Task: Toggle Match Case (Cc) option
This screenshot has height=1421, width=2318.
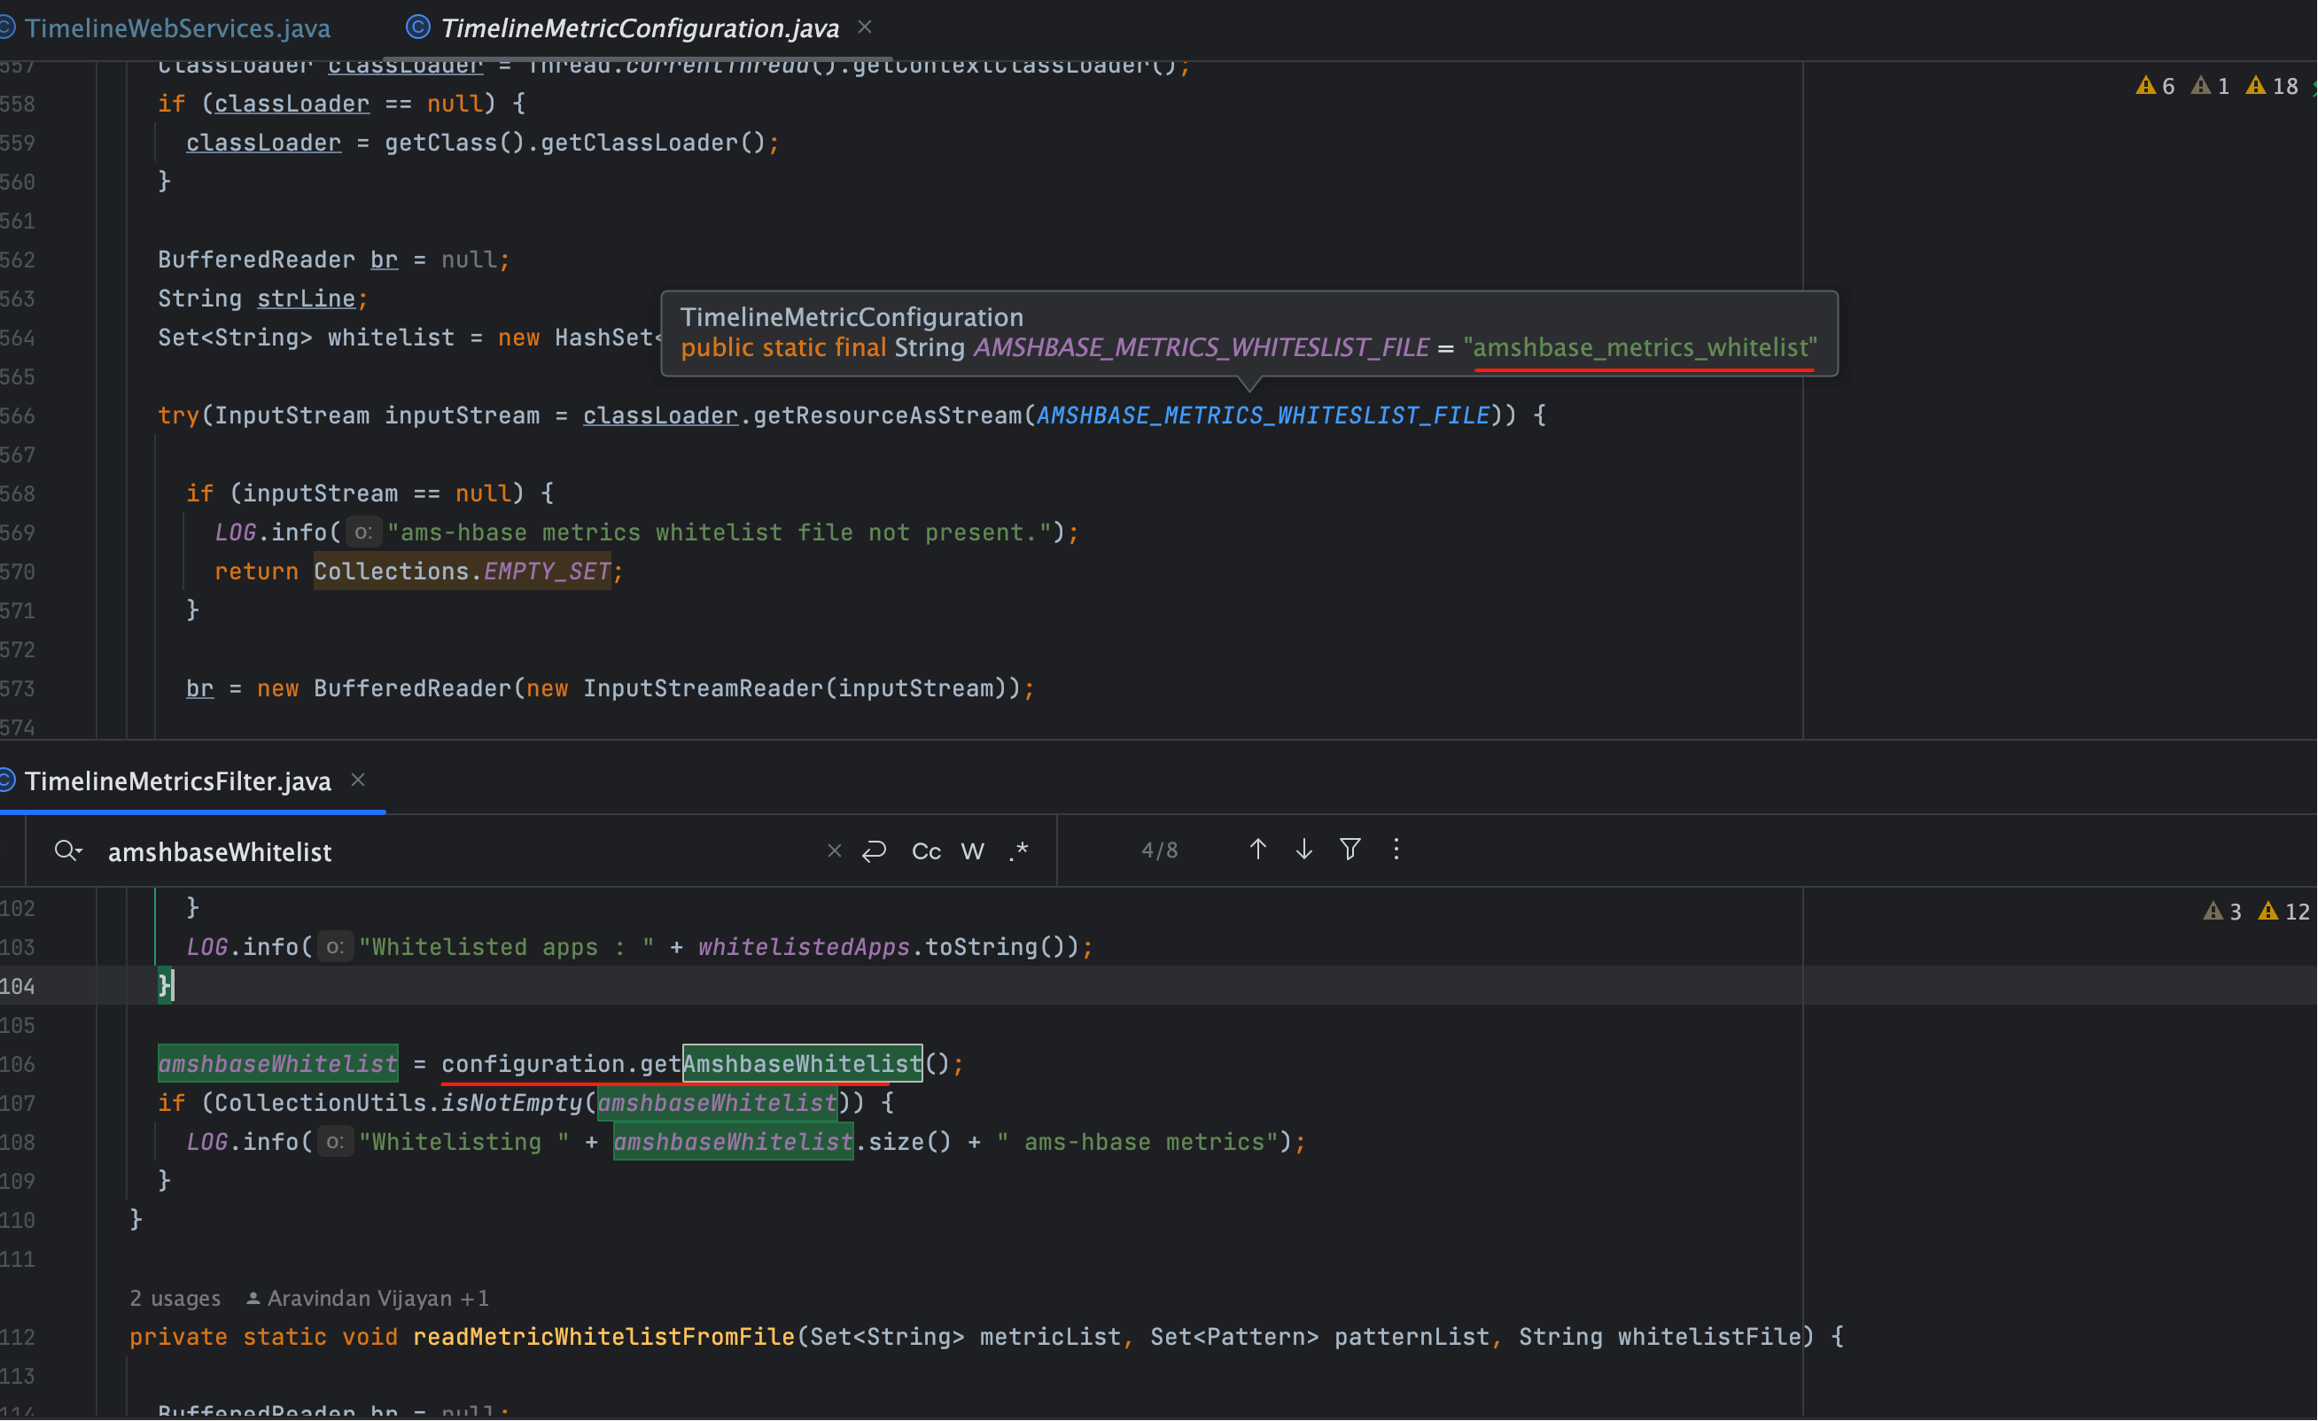Action: (x=926, y=851)
